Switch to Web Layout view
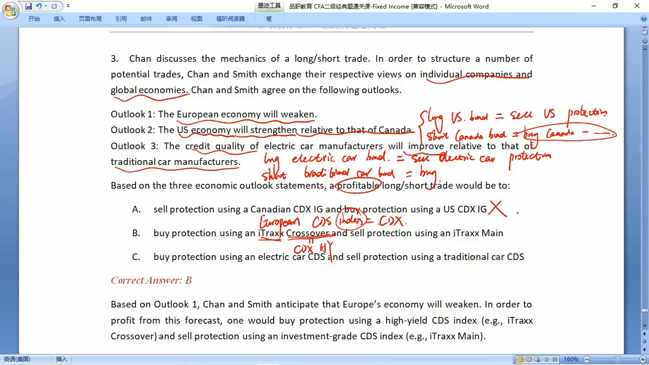Image resolution: width=649 pixels, height=365 pixels. 537,359
